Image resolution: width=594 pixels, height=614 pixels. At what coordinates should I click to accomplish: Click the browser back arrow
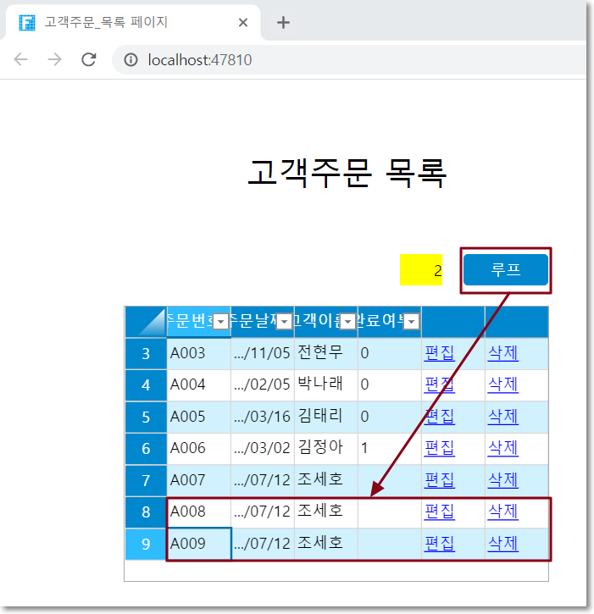pyautogui.click(x=21, y=59)
